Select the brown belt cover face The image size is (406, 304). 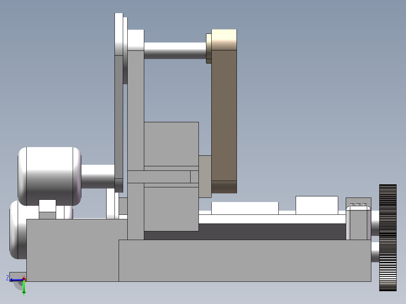point(224,115)
